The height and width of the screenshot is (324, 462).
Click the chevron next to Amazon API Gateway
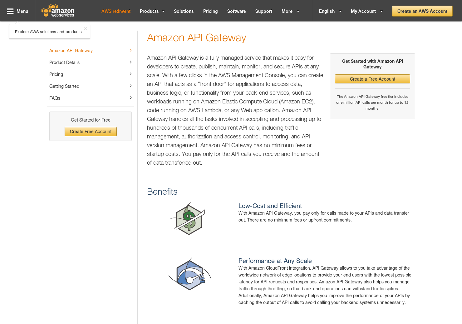[x=130, y=50]
